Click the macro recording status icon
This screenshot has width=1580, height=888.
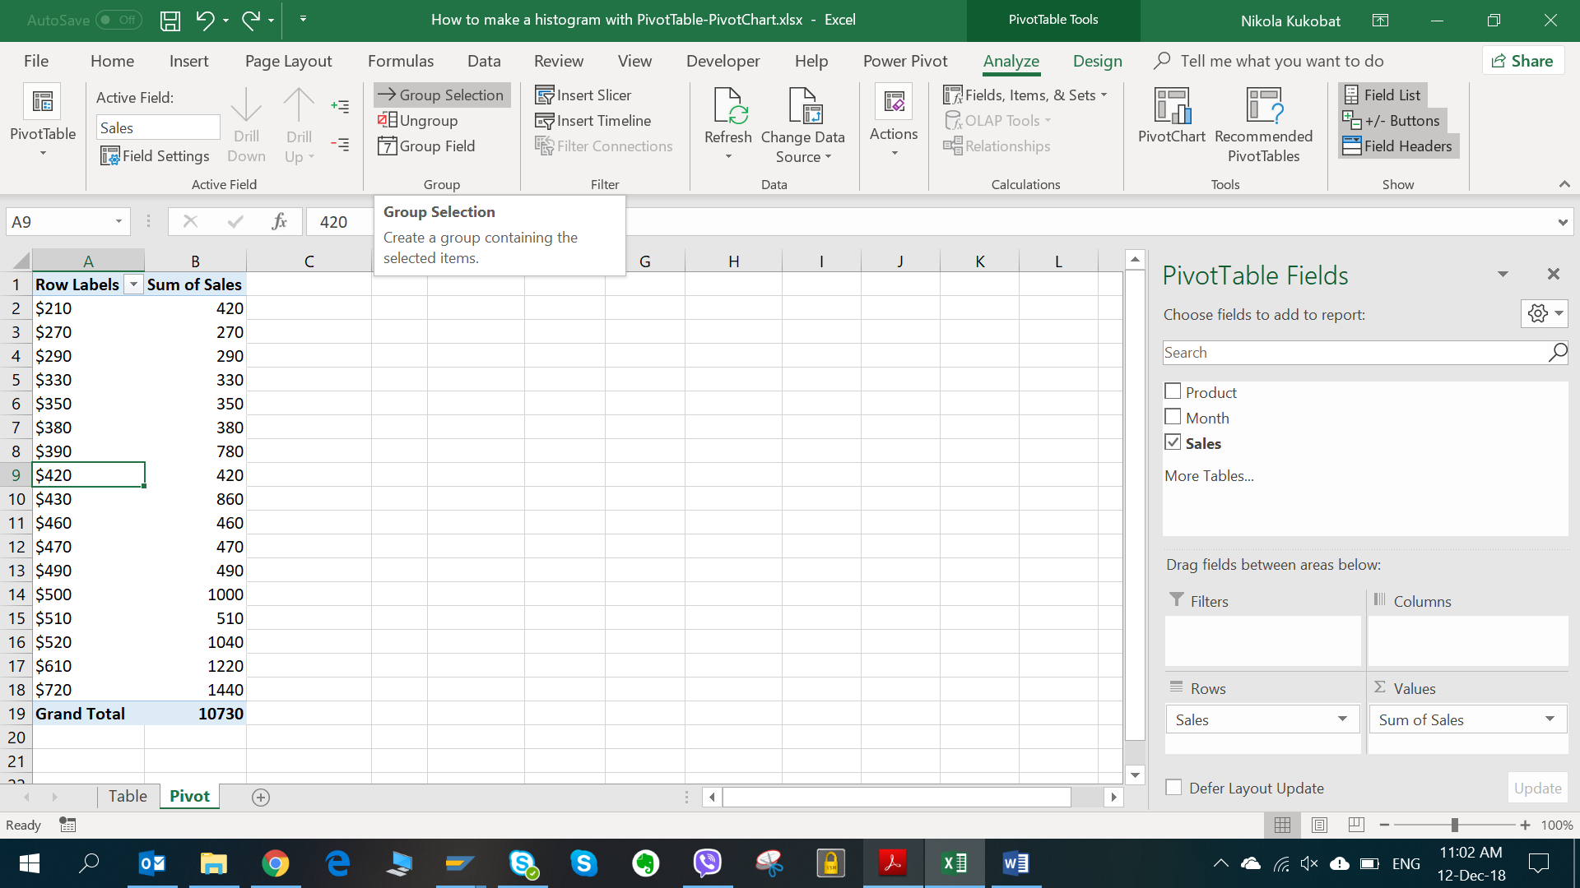click(x=67, y=825)
